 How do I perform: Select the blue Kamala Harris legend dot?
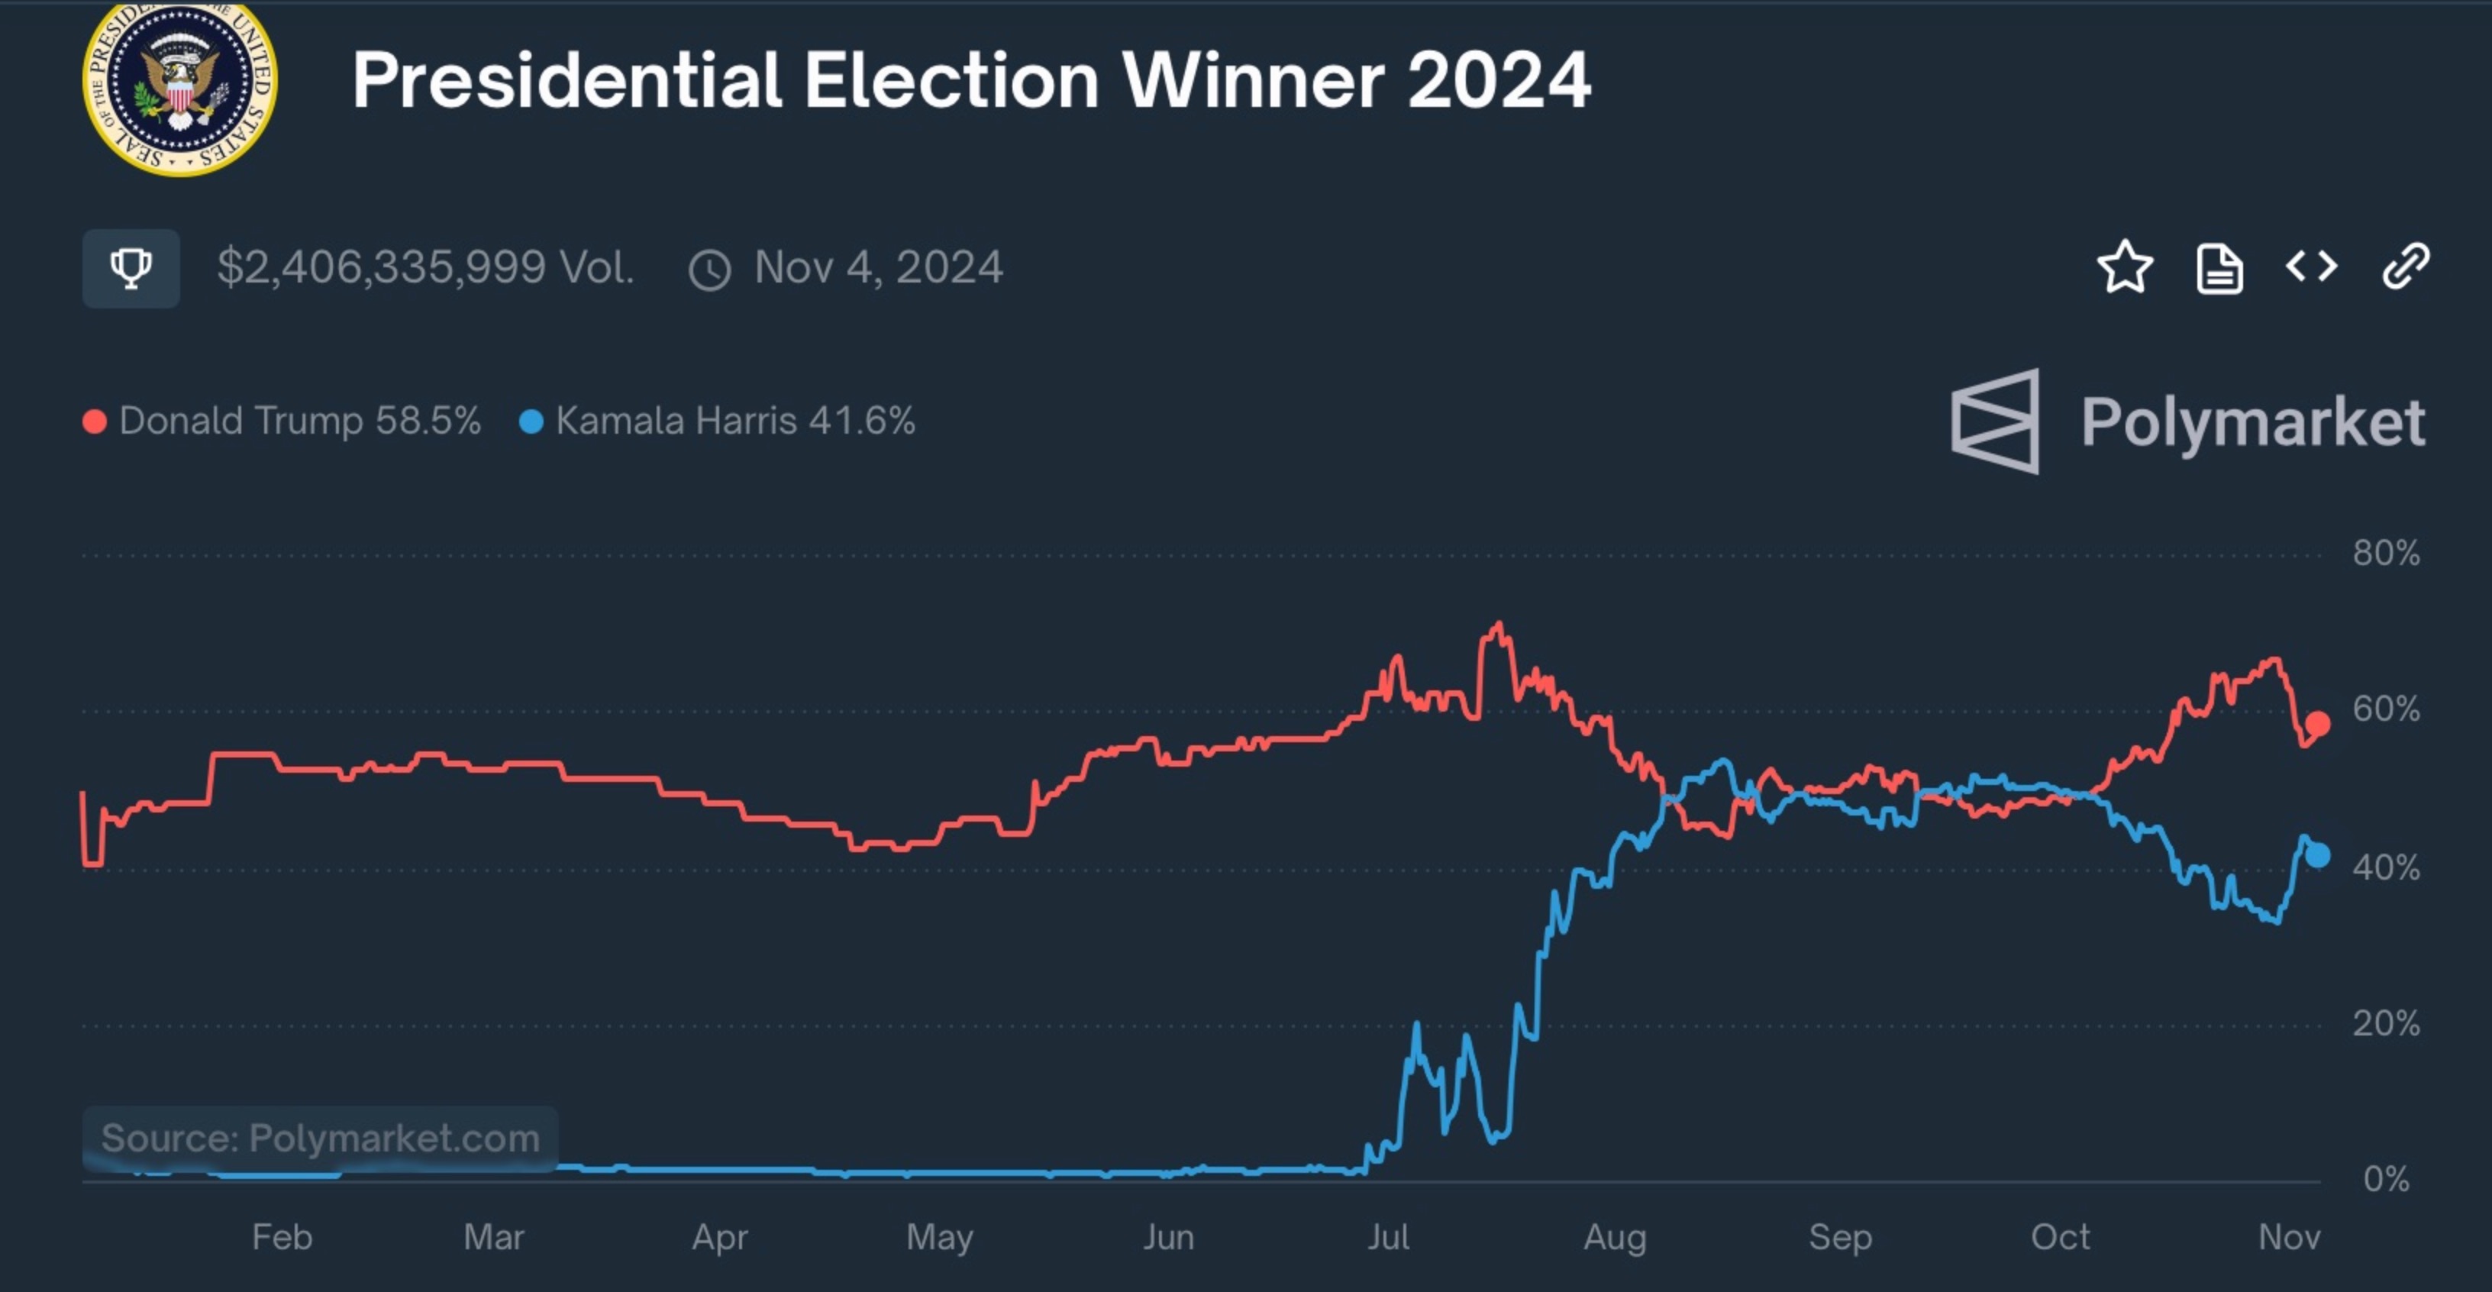[531, 422]
